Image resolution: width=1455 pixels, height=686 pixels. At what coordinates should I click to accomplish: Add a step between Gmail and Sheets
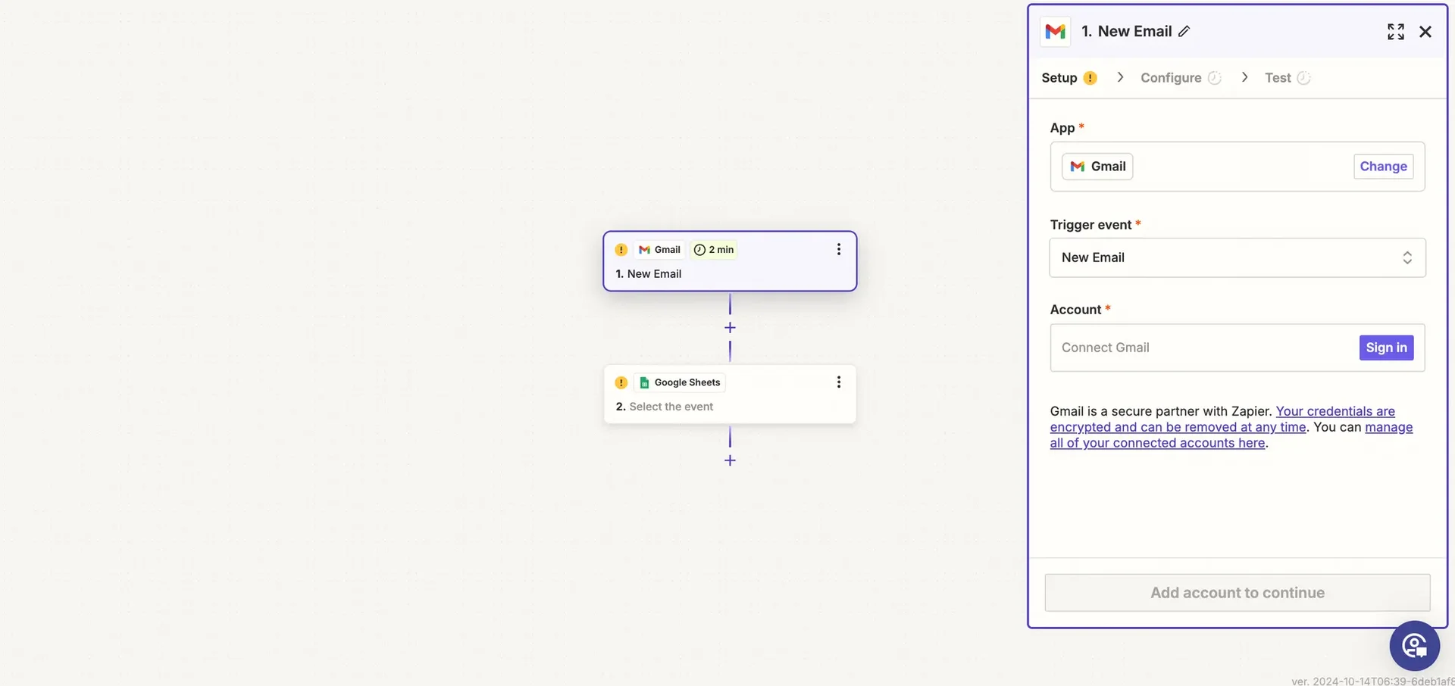(x=730, y=328)
